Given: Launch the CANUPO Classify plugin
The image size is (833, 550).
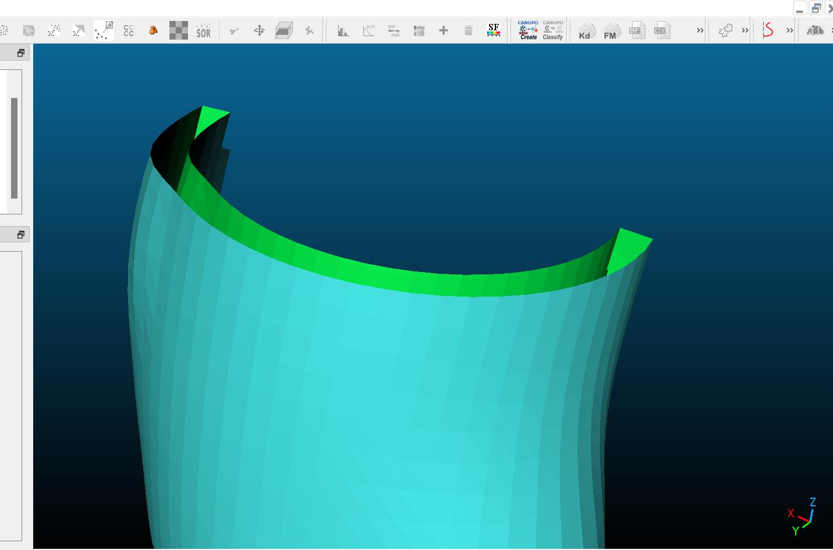Looking at the screenshot, I should pos(553,30).
